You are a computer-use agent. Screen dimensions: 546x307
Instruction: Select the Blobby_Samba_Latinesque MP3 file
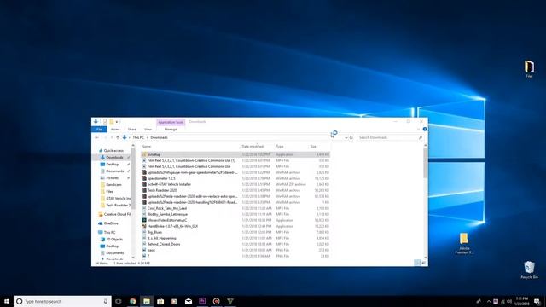(x=167, y=214)
